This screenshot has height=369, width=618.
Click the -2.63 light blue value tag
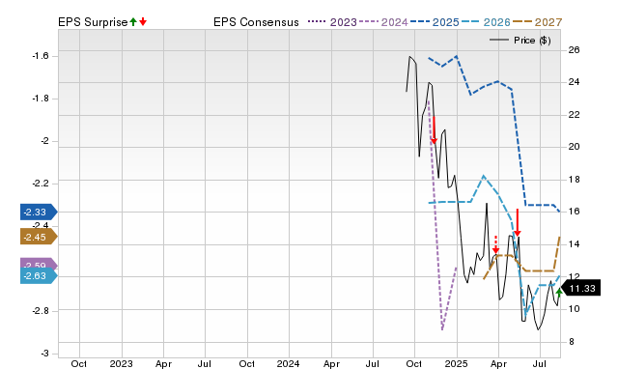(x=39, y=275)
